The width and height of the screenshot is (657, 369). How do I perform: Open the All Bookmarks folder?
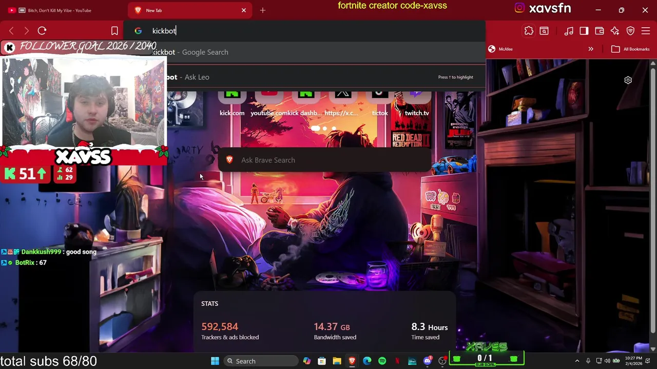pyautogui.click(x=630, y=49)
